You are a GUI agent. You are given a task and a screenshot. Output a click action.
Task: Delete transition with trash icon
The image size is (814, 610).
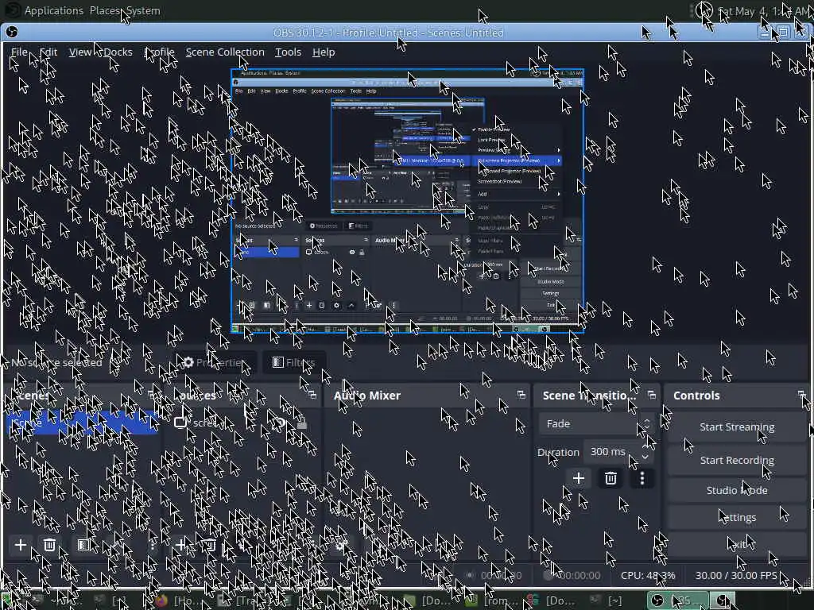[610, 477]
